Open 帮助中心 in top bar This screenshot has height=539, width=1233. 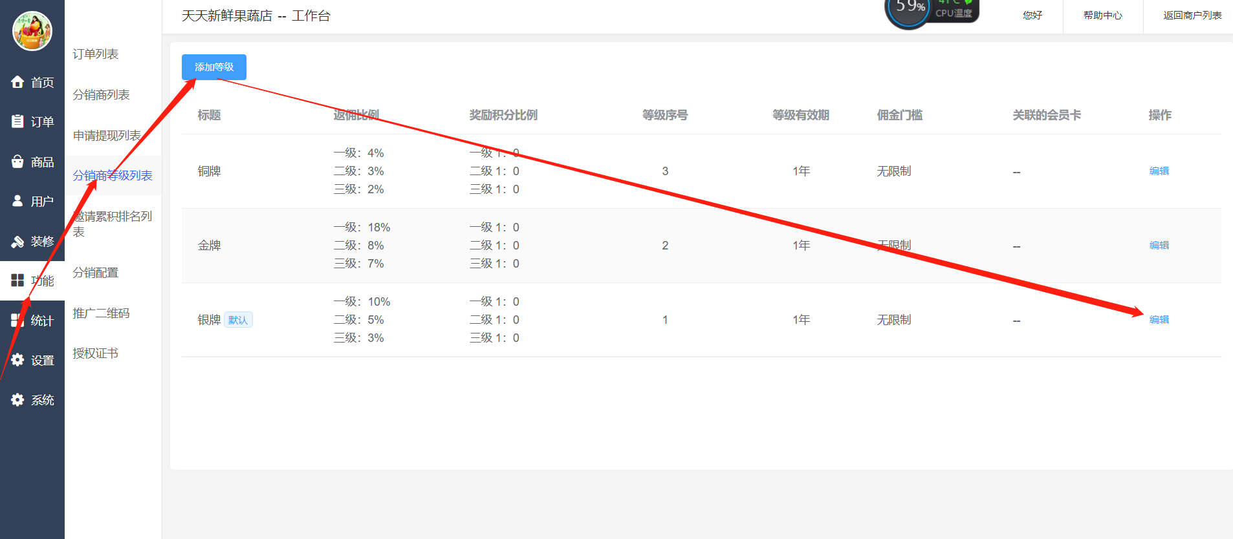tap(1103, 16)
